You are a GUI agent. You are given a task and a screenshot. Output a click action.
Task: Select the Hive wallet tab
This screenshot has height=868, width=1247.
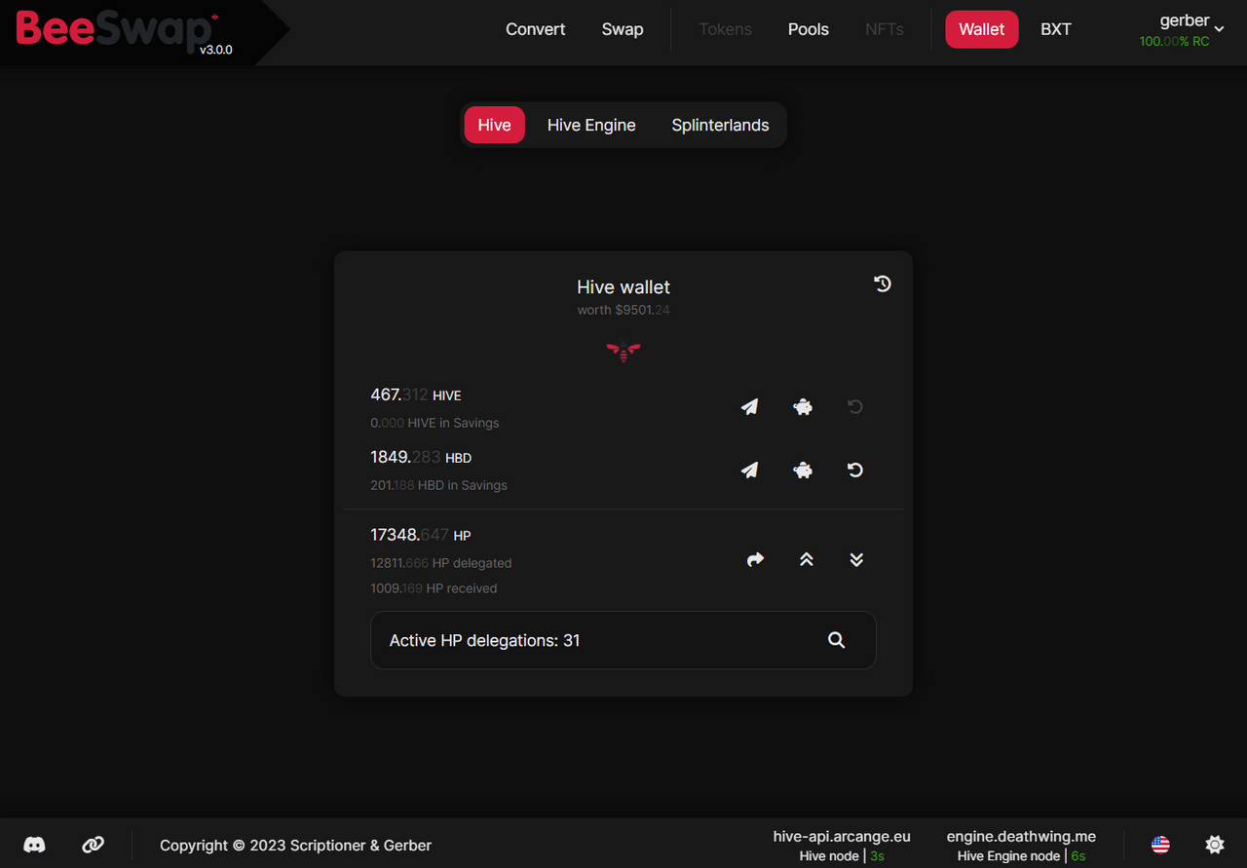(x=494, y=125)
